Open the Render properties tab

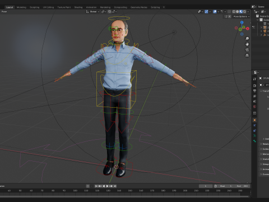click(254, 85)
